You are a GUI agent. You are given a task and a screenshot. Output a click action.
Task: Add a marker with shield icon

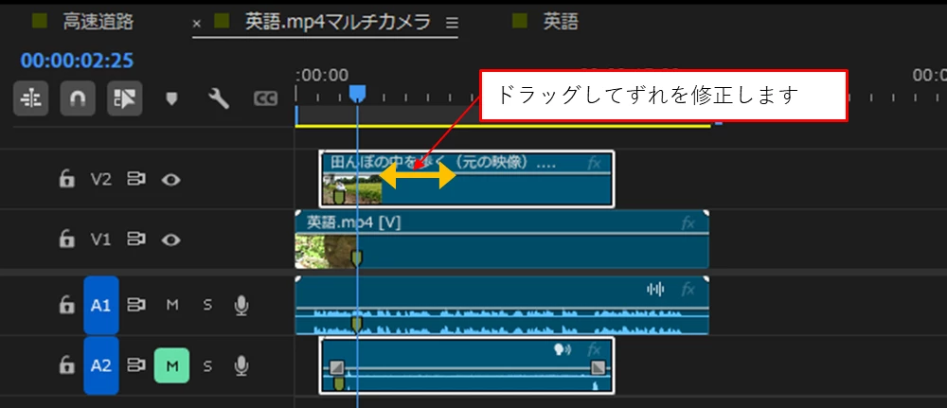pos(172,98)
